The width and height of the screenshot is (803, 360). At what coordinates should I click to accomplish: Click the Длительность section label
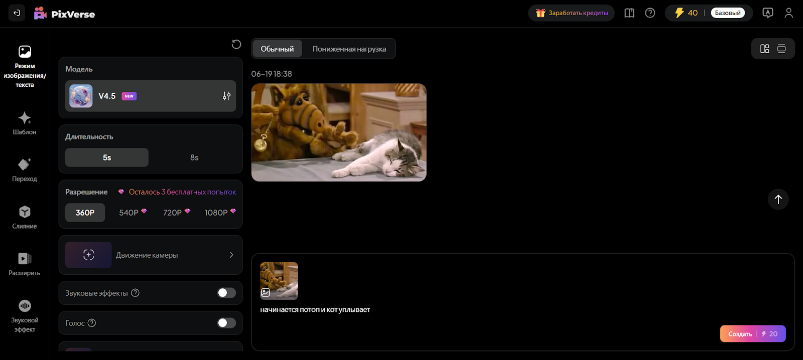(89, 136)
